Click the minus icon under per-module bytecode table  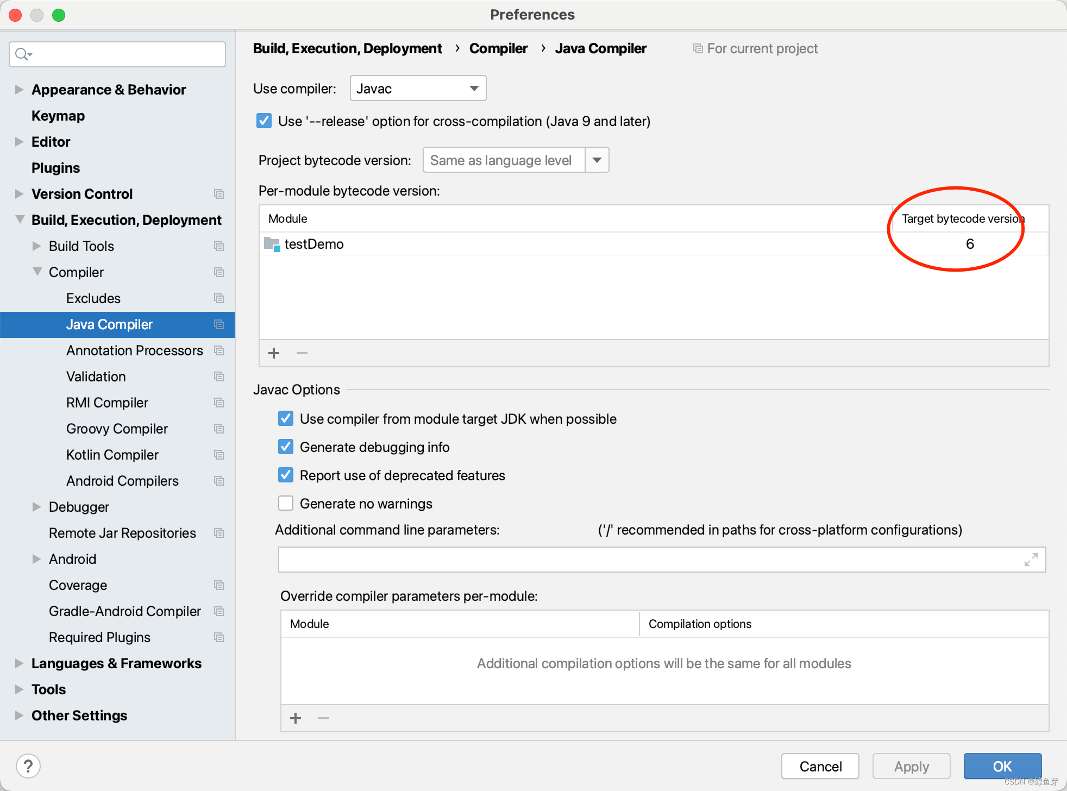[302, 353]
